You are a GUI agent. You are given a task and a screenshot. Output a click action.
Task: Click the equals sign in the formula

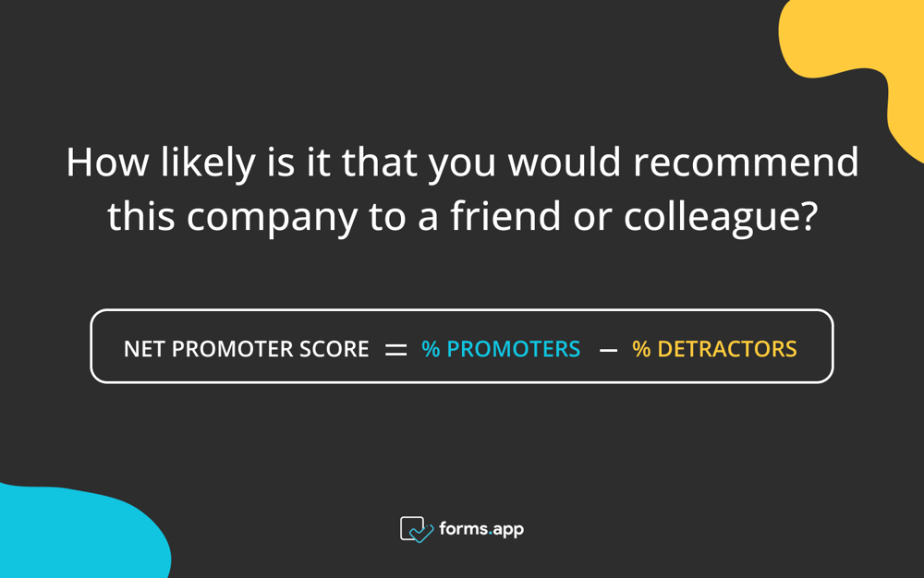tap(395, 350)
